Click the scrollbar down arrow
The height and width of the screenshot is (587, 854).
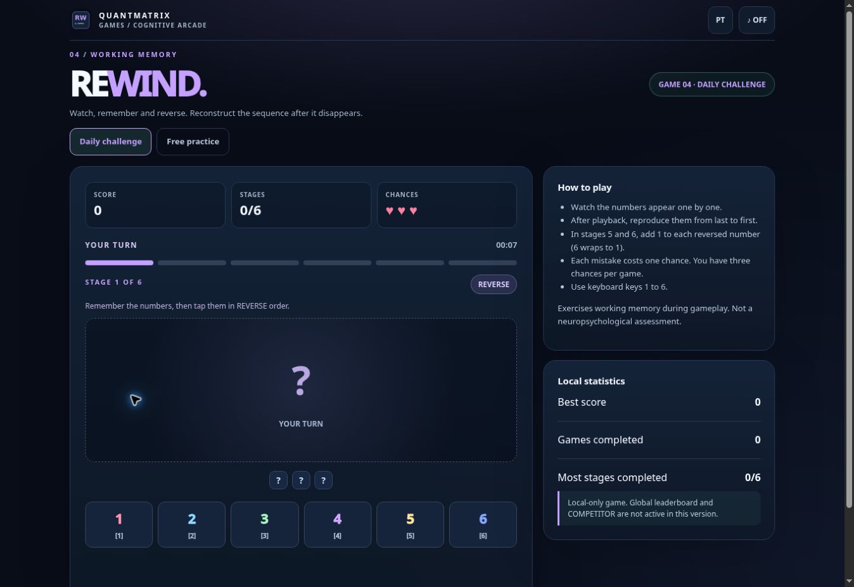pyautogui.click(x=849, y=581)
